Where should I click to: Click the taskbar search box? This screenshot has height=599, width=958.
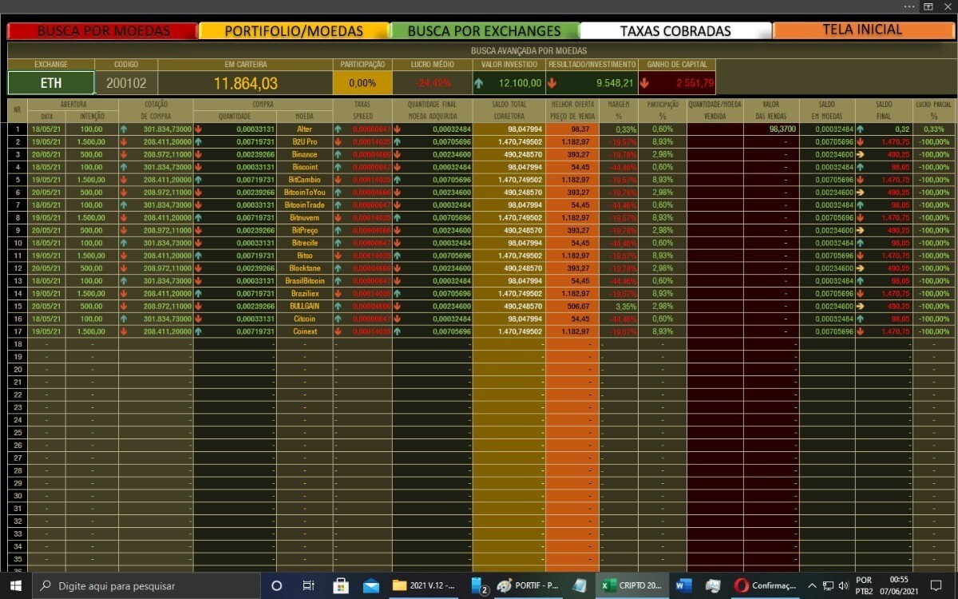click(x=148, y=585)
